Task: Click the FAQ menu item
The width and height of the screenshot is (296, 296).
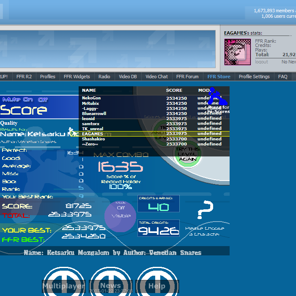Action: [x=283, y=77]
